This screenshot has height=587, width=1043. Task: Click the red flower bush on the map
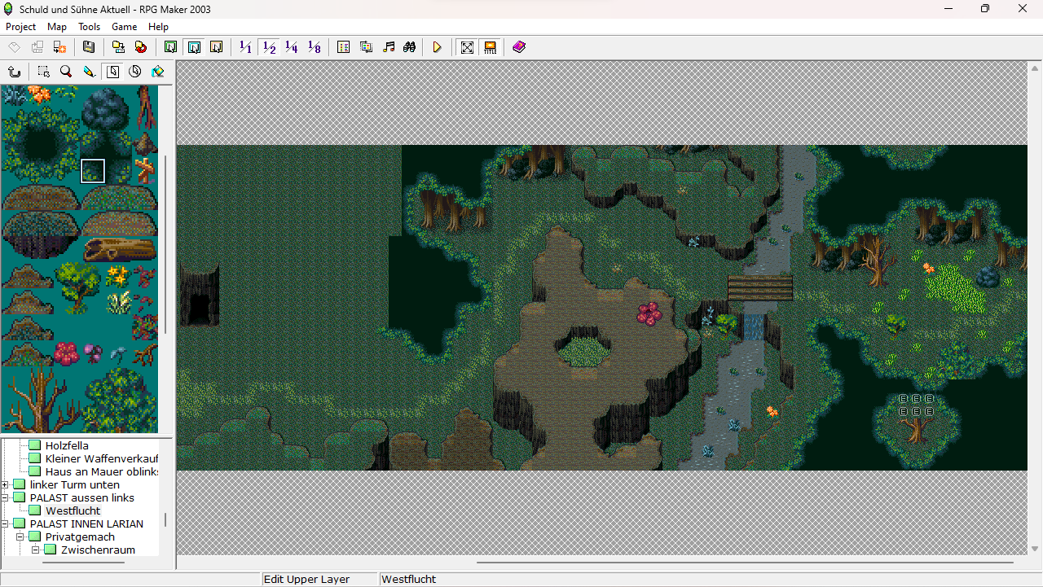tap(649, 313)
